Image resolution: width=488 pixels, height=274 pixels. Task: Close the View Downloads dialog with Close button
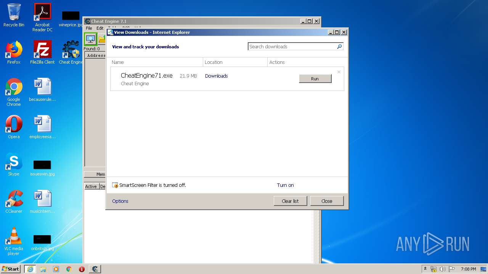click(x=327, y=201)
